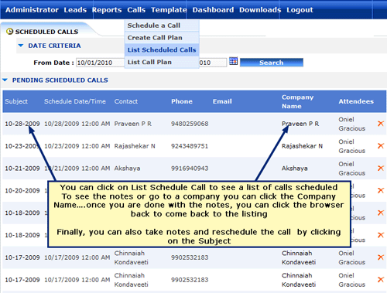Open the calendar picker icon beside Search
This screenshot has height=293, width=387.
(x=233, y=61)
